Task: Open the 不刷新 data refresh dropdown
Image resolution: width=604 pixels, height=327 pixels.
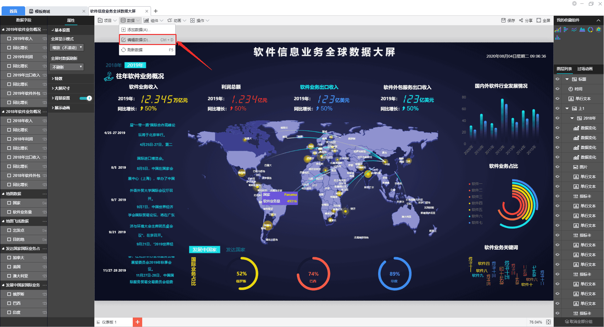Action: pos(67,67)
